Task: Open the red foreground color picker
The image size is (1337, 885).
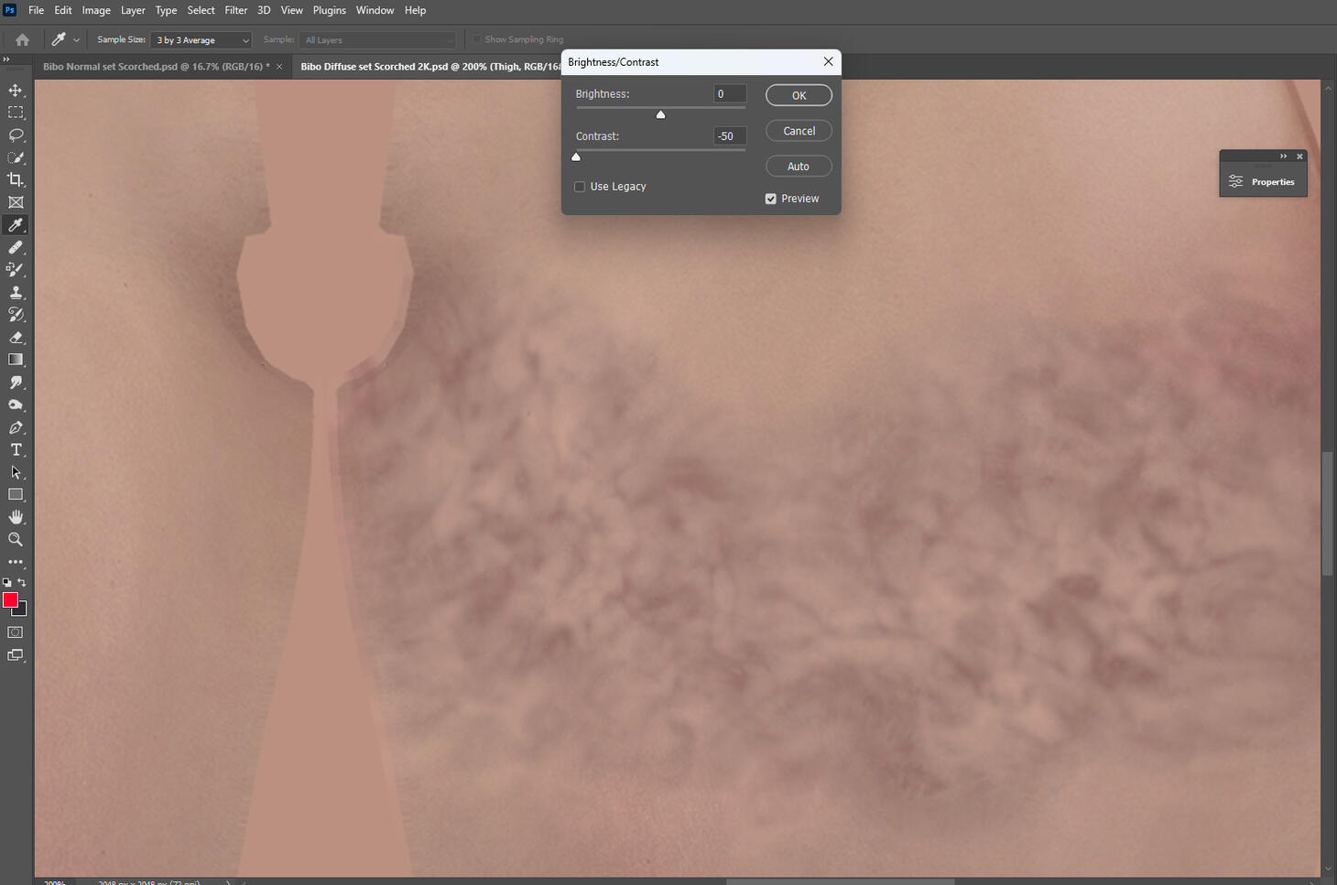Action: (10, 600)
